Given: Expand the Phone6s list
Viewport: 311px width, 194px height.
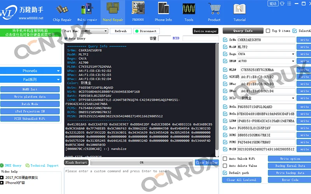Looking at the screenshot, I should click(x=31, y=71).
